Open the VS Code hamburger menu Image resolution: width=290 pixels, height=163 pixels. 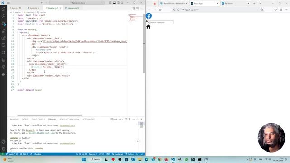(8, 3)
